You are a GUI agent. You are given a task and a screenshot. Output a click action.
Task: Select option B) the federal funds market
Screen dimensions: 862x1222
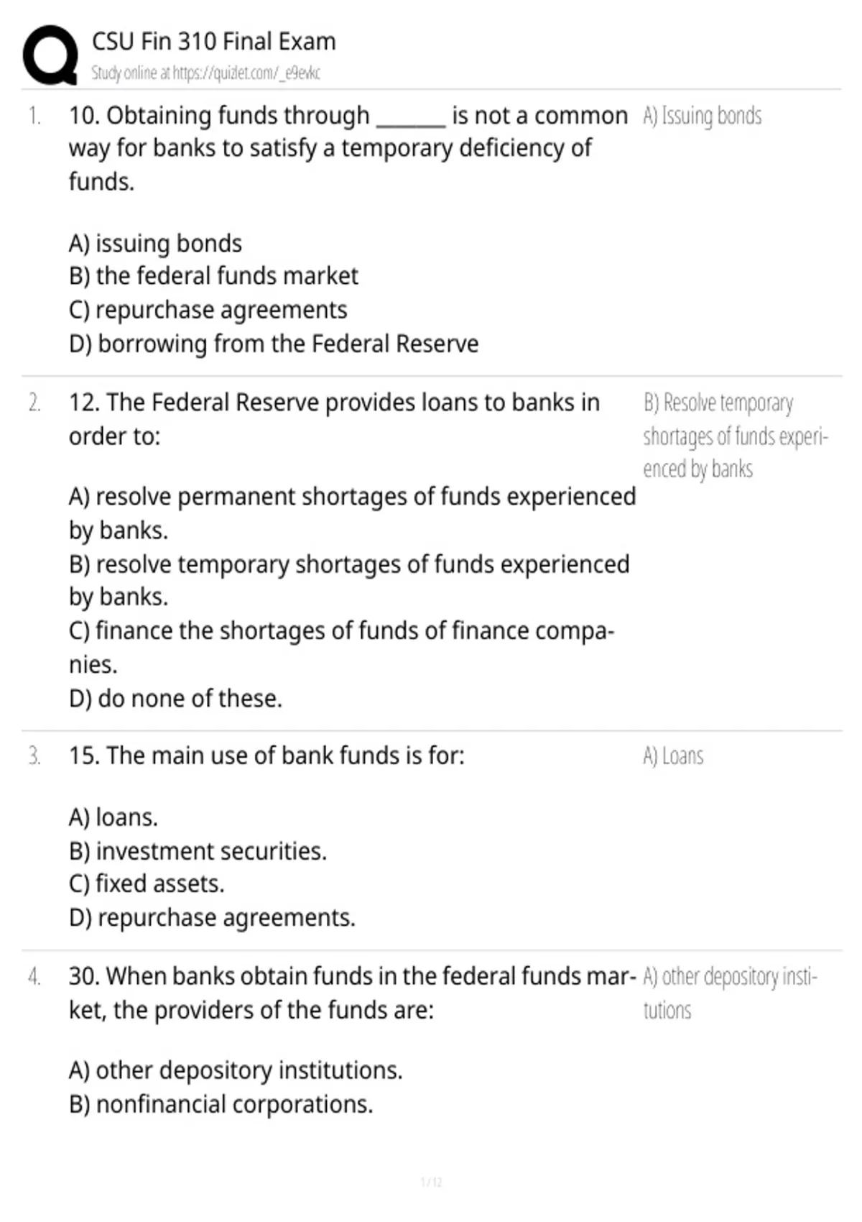tap(213, 276)
